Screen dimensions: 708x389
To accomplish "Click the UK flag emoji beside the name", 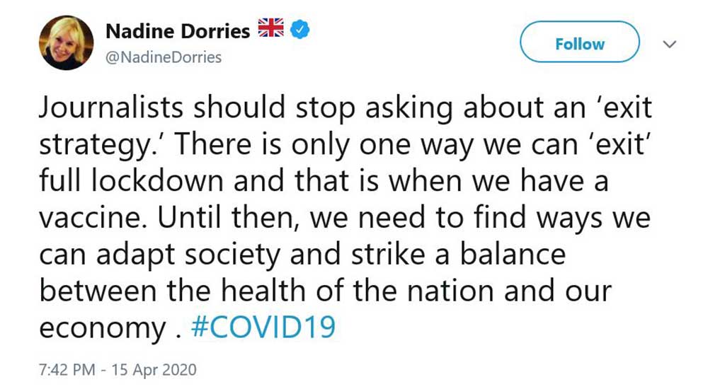I will [270, 30].
